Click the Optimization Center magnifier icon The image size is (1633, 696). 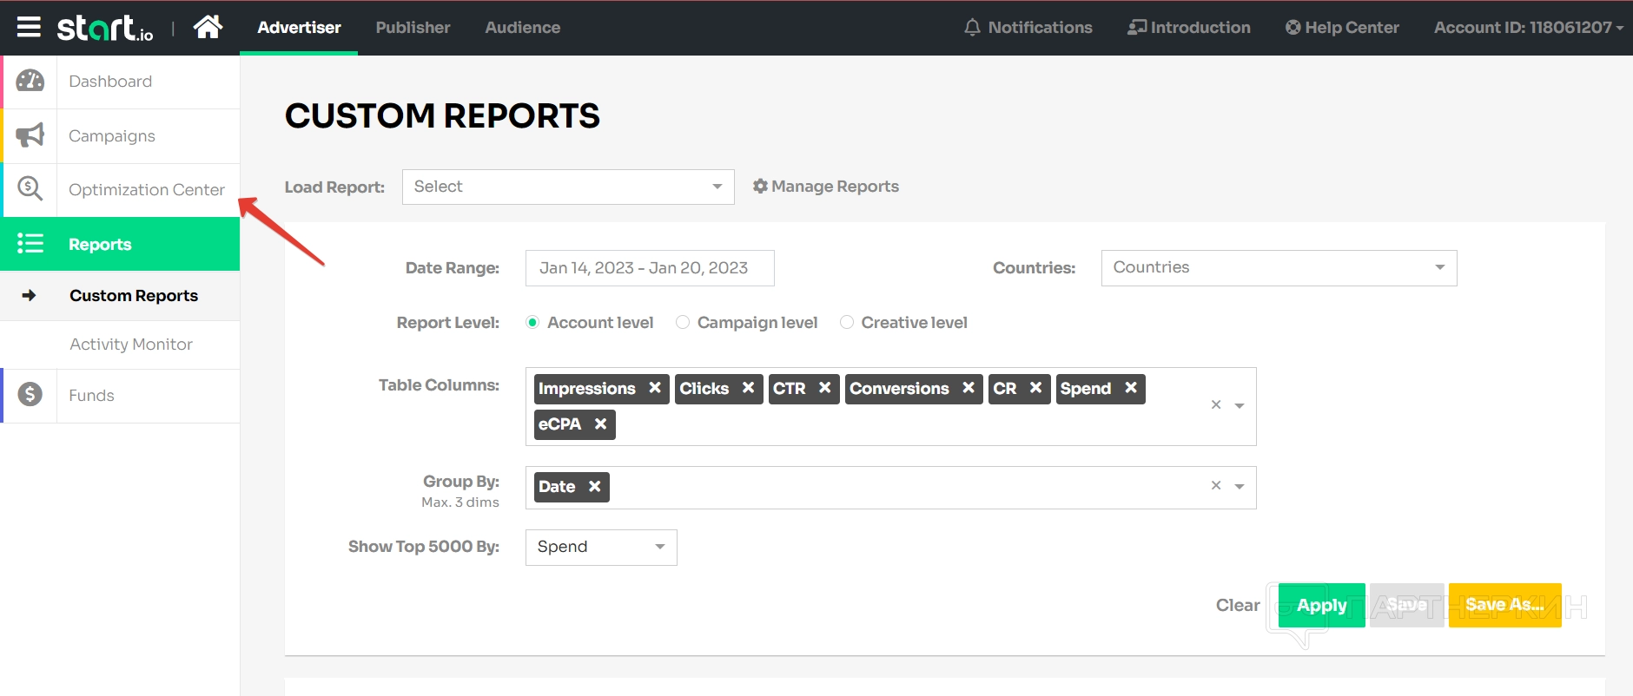(30, 189)
